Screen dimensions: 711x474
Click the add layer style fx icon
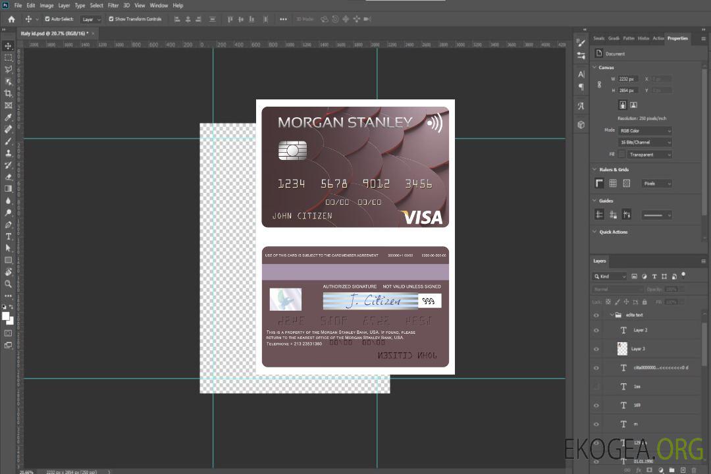click(639, 470)
